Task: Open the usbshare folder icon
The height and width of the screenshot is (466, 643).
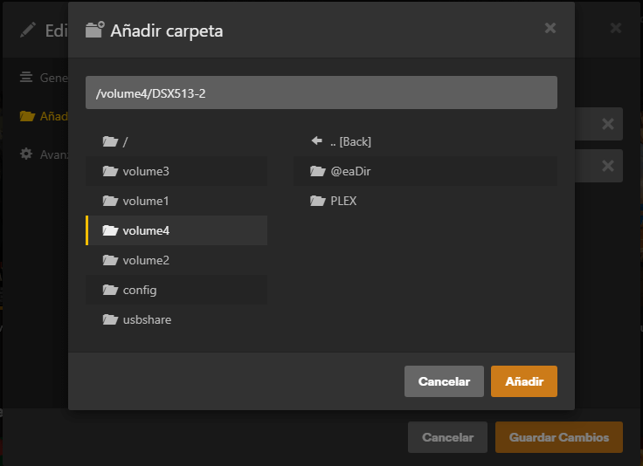Action: coord(110,319)
